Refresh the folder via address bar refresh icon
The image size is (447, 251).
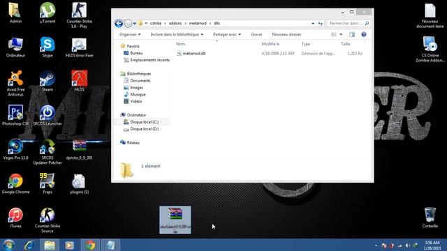pos(321,23)
